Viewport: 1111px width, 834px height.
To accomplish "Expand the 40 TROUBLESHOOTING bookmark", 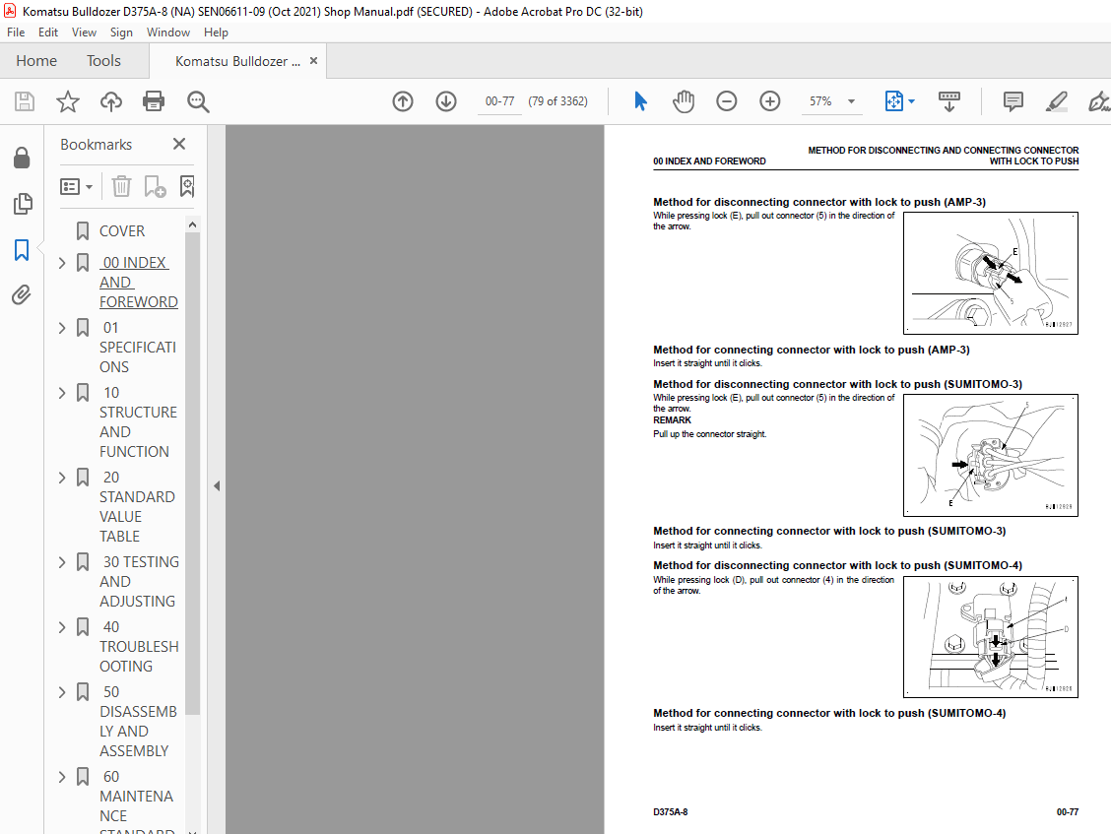I will [62, 628].
